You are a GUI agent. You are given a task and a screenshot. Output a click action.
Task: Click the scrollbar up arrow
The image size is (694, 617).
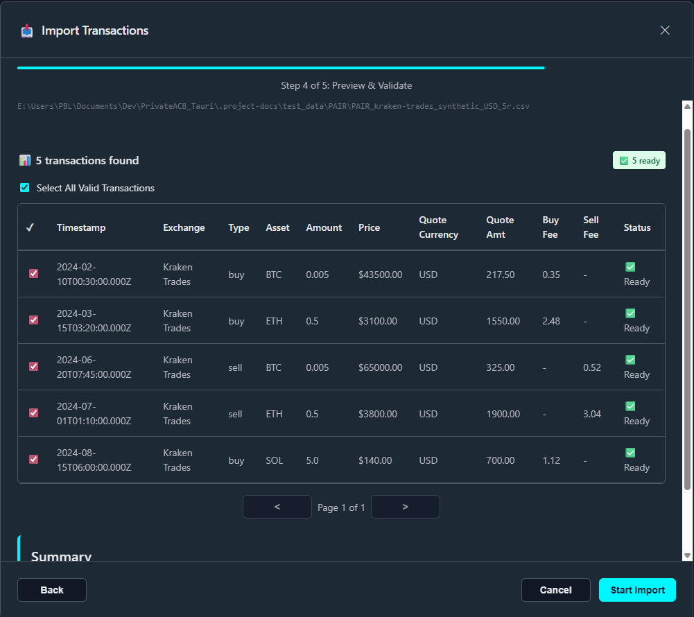tap(687, 106)
